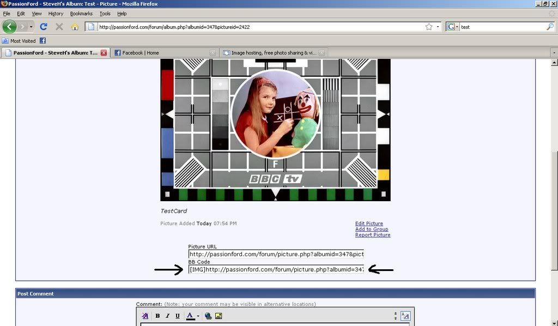Expand the address bar URL history dropdown
The width and height of the screenshot is (558, 326).
point(438,26)
